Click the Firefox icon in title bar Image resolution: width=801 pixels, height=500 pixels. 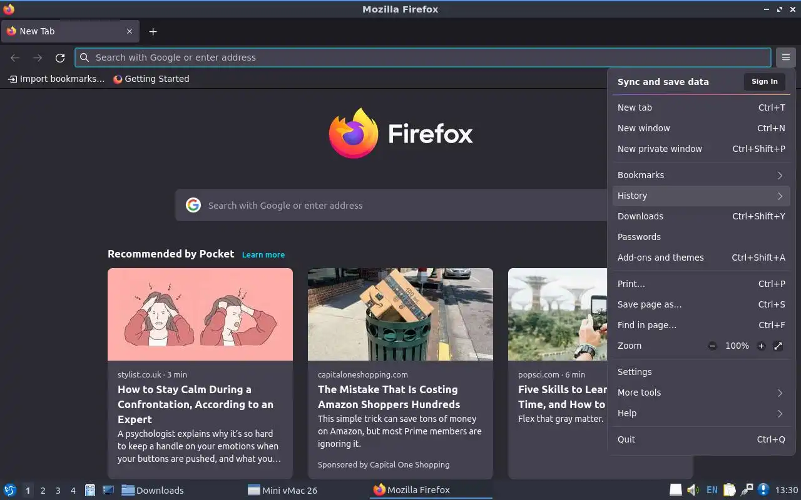click(x=9, y=9)
